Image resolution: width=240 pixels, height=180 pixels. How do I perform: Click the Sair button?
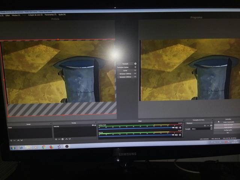coord(228,133)
